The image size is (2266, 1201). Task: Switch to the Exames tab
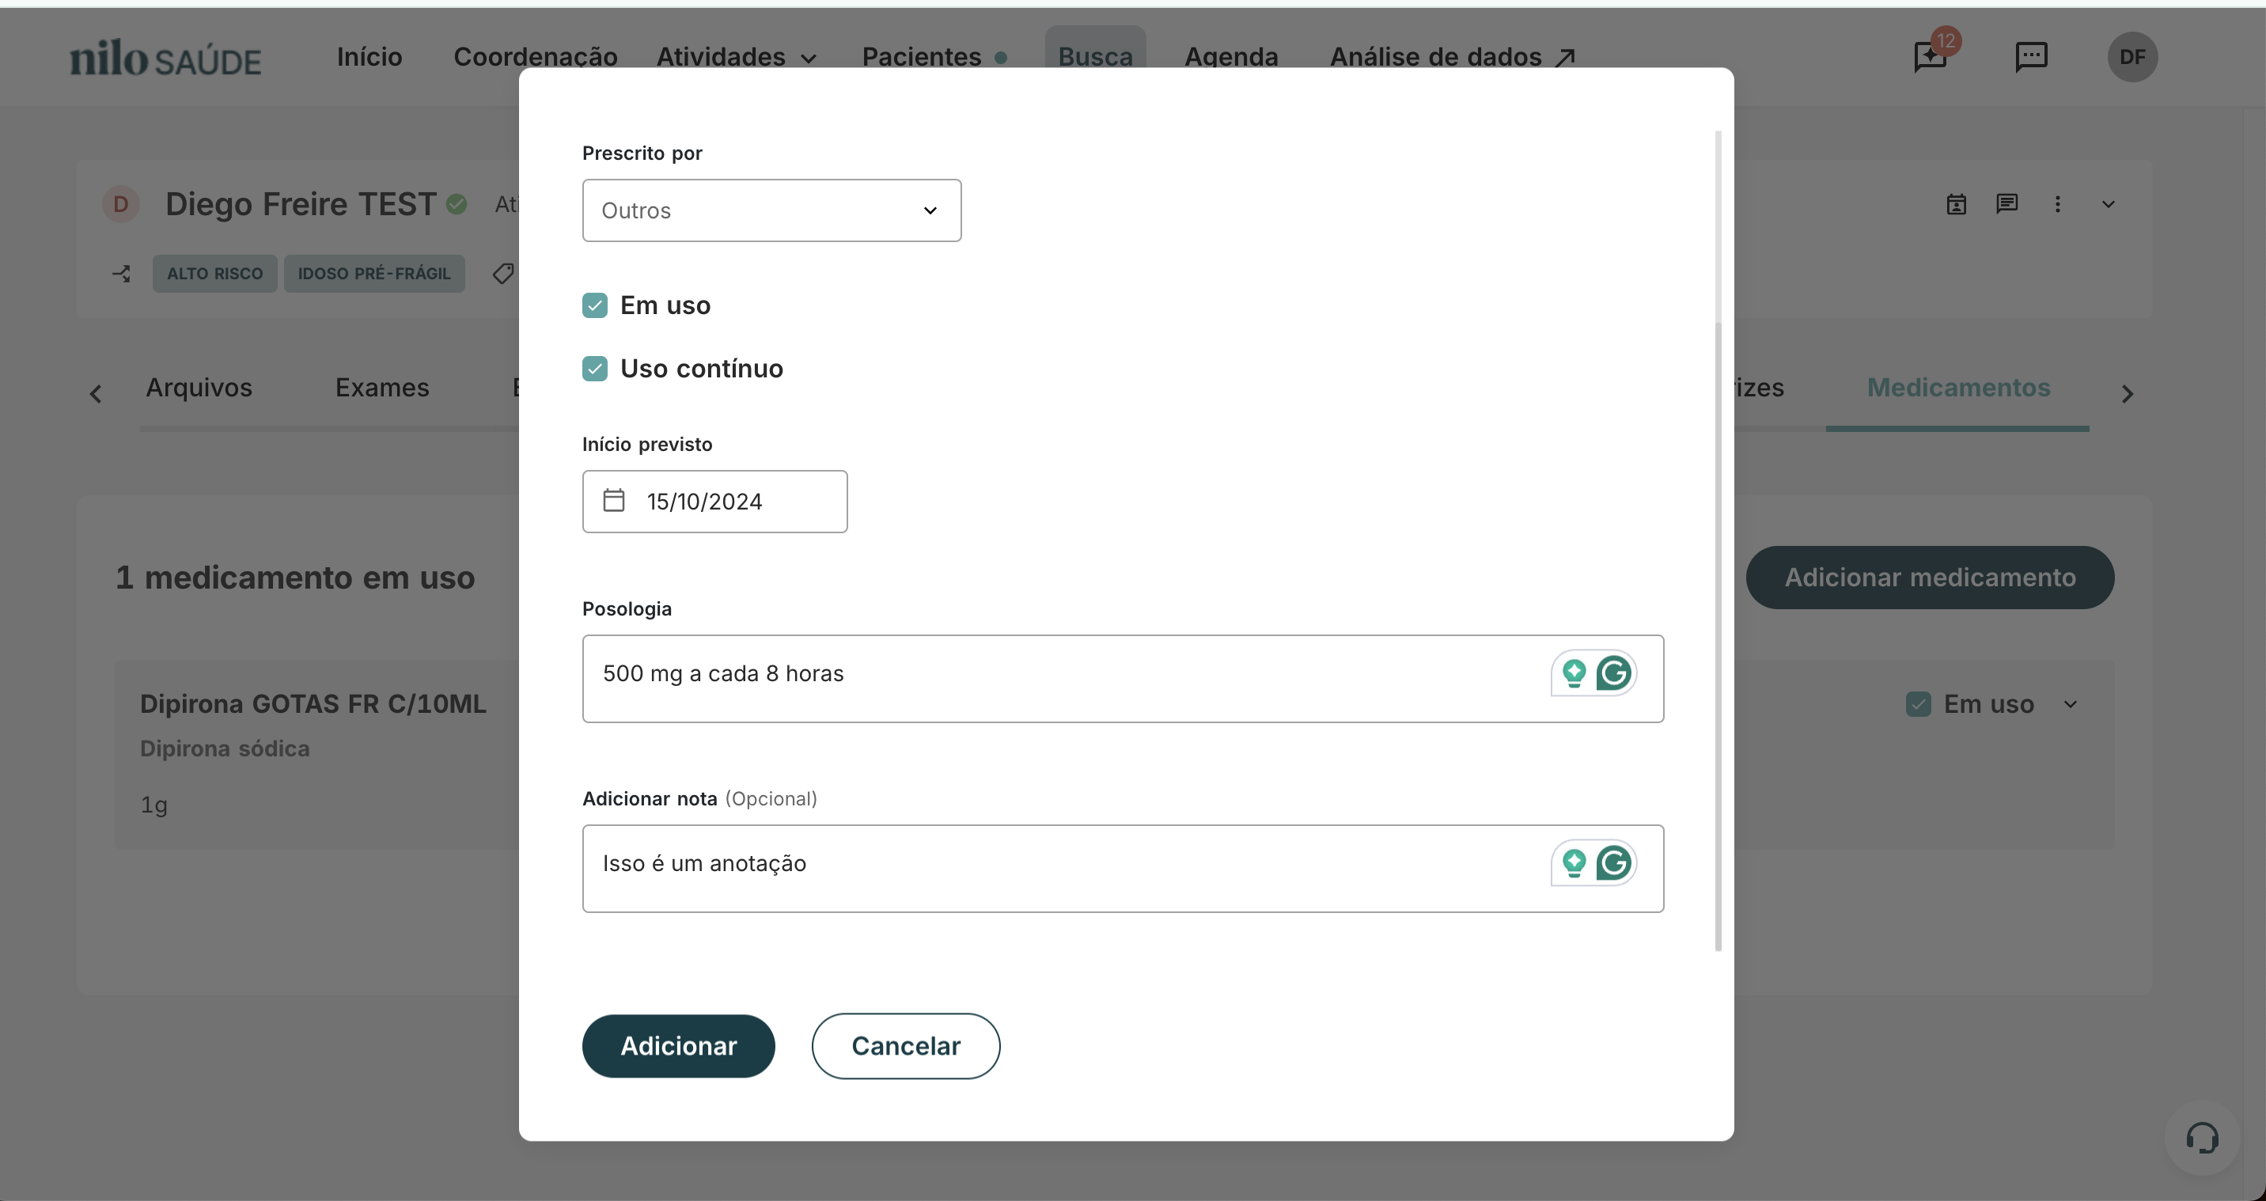pyautogui.click(x=382, y=387)
